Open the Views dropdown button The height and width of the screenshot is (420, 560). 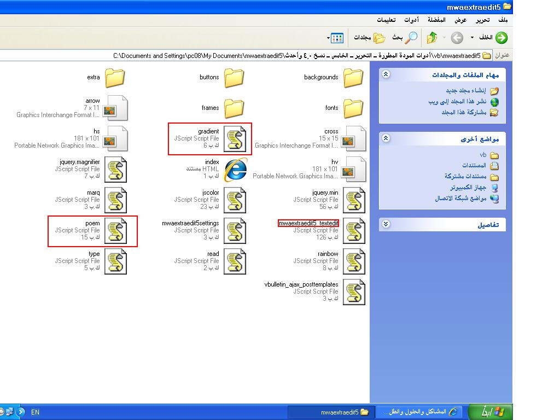click(x=336, y=38)
